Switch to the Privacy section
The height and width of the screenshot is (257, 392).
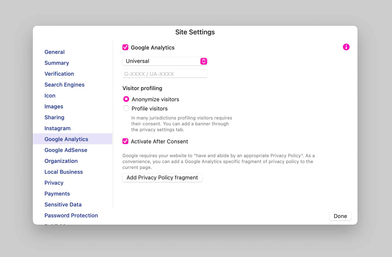(x=54, y=183)
